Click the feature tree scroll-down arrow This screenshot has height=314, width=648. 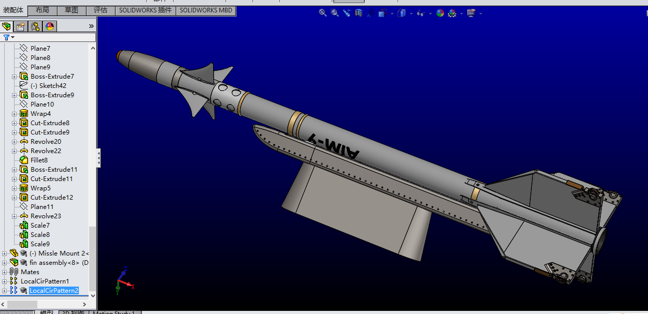[x=93, y=295]
